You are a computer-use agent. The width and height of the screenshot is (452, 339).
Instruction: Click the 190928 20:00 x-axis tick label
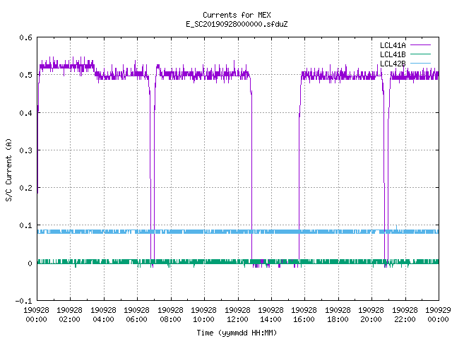[x=371, y=315]
